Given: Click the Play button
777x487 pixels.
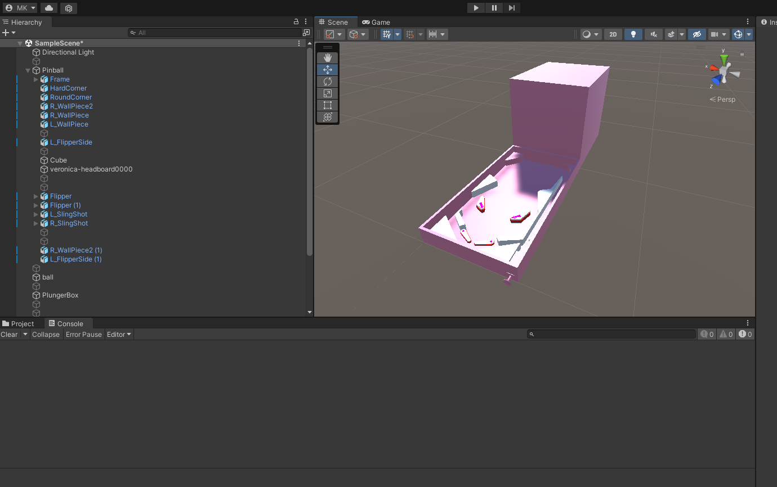Looking at the screenshot, I should pos(476,8).
